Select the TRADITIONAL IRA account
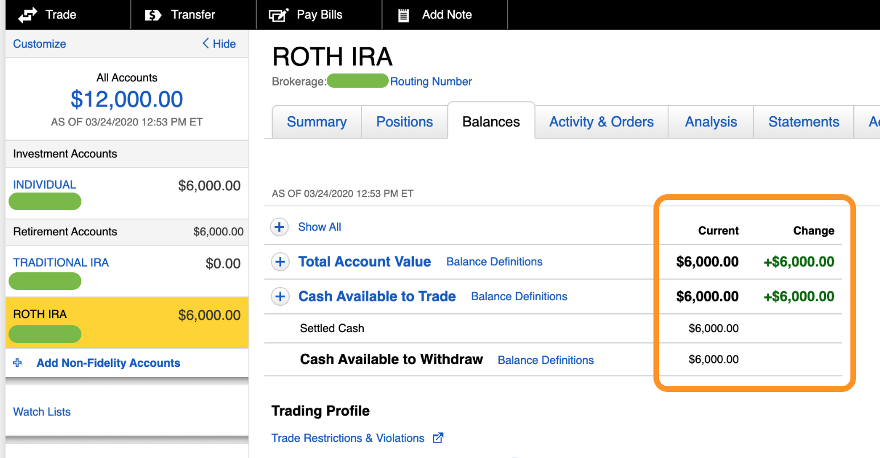This screenshot has height=458, width=880. pyautogui.click(x=60, y=262)
